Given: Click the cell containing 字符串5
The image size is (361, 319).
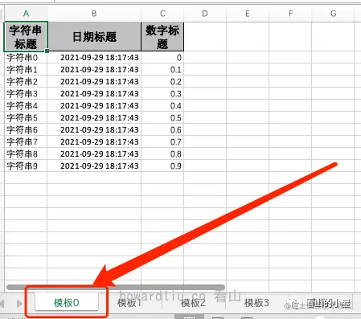Looking at the screenshot, I should [26, 117].
